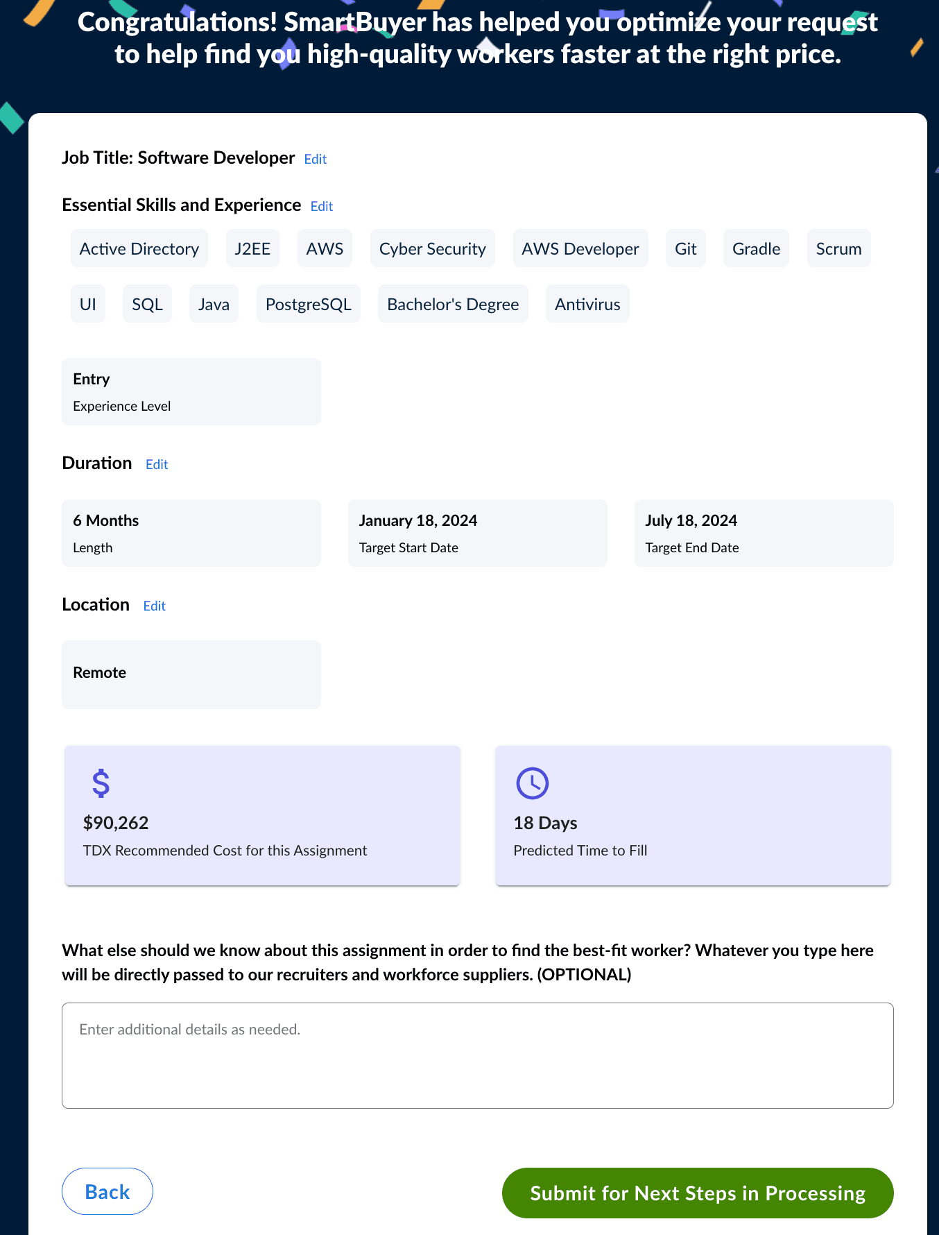This screenshot has height=1235, width=939.
Task: Select the AWS Developer skill tag
Action: [x=580, y=248]
